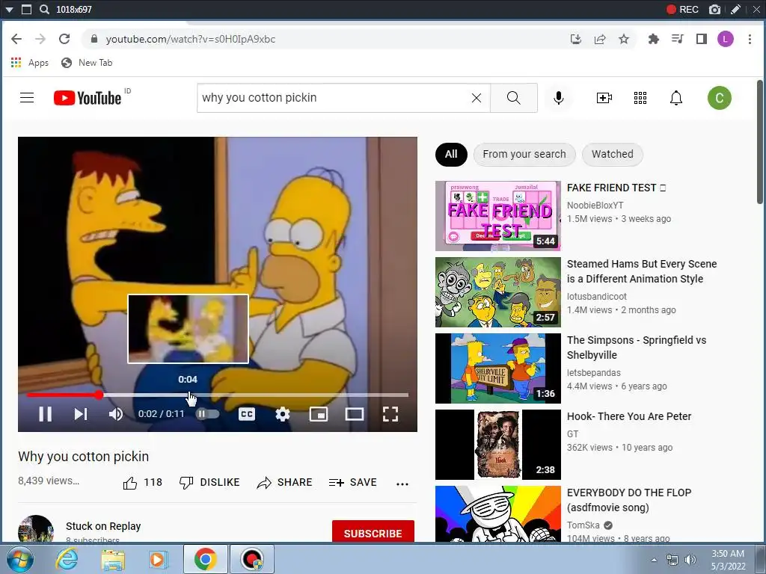Switch to theater mode icon

click(x=354, y=414)
